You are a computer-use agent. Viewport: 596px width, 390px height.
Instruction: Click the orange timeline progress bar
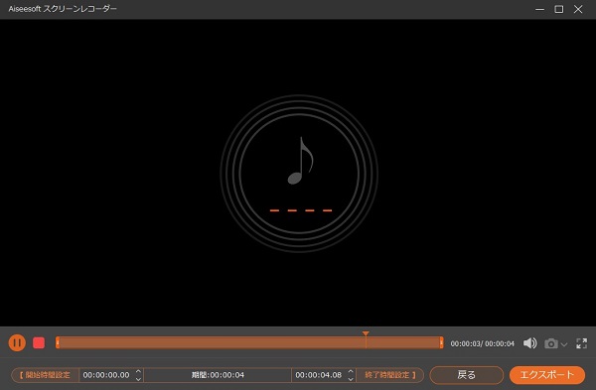point(249,343)
